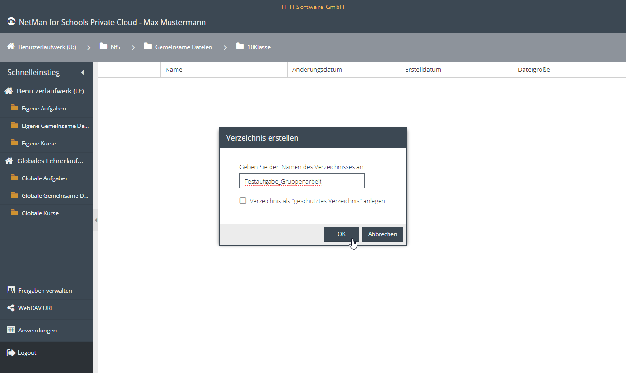Click the NetMan cloud logo icon
Viewport: 626px width, 373px height.
coord(11,22)
